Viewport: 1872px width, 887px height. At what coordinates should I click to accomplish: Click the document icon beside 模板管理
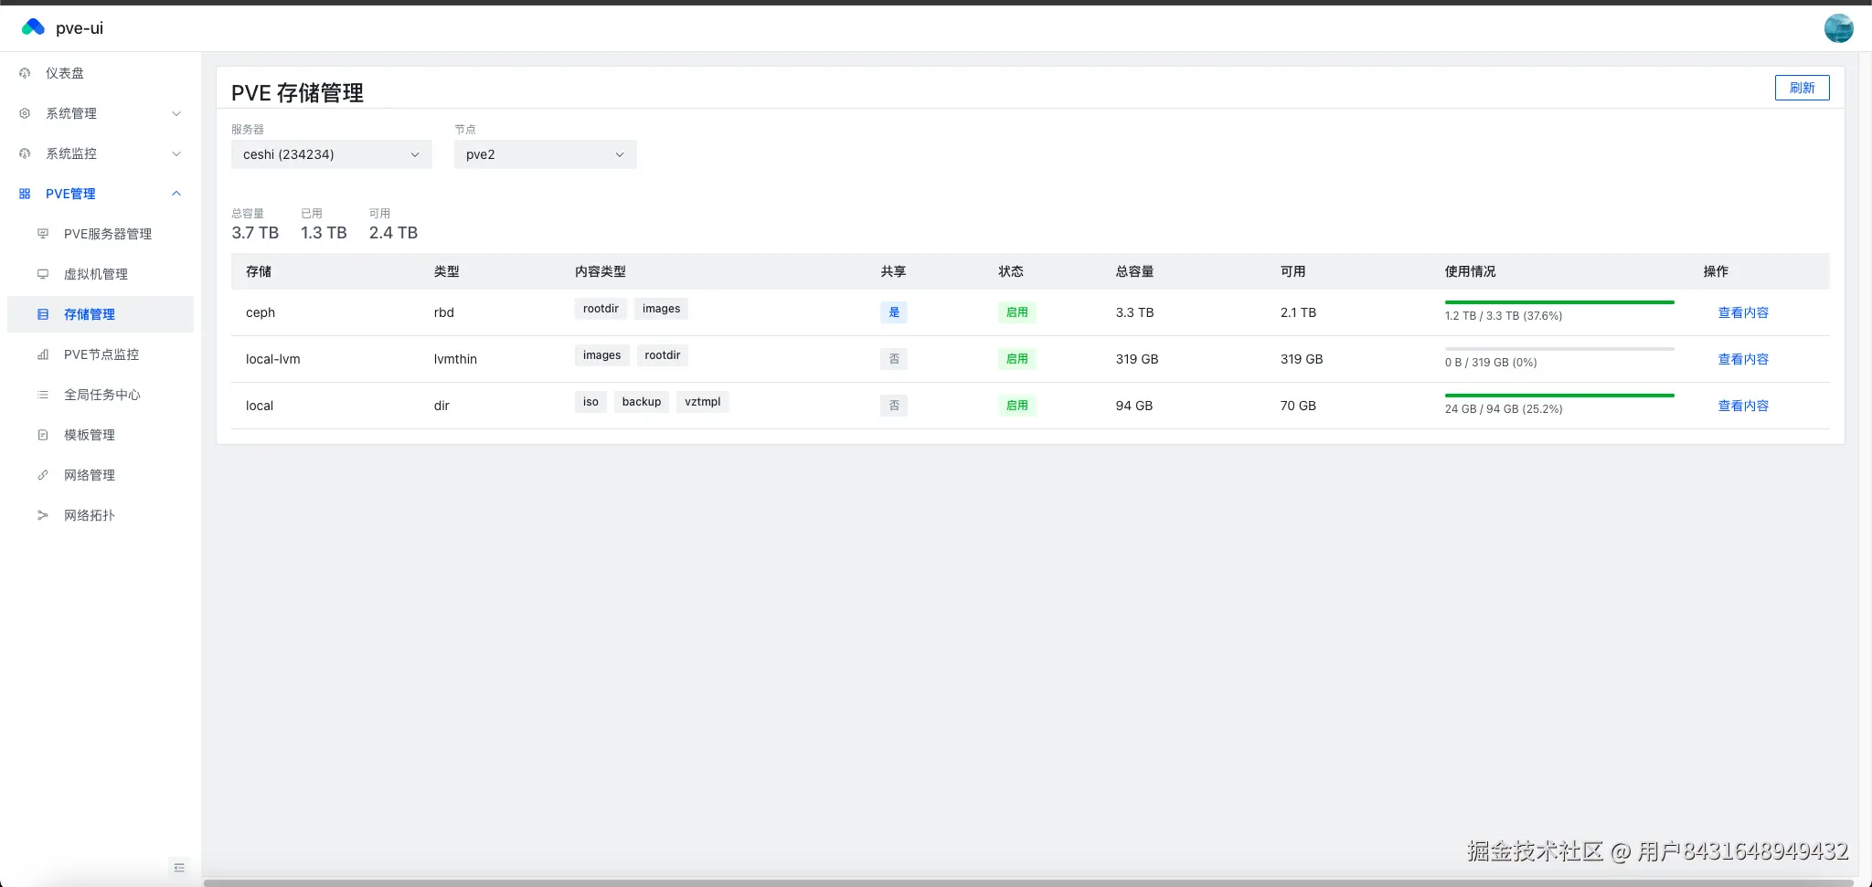point(43,435)
